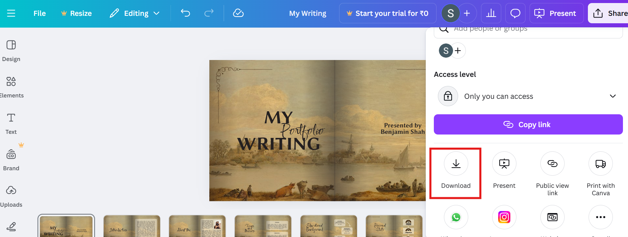This screenshot has width=628, height=237.
Task: Redo the last action
Action: (x=209, y=13)
